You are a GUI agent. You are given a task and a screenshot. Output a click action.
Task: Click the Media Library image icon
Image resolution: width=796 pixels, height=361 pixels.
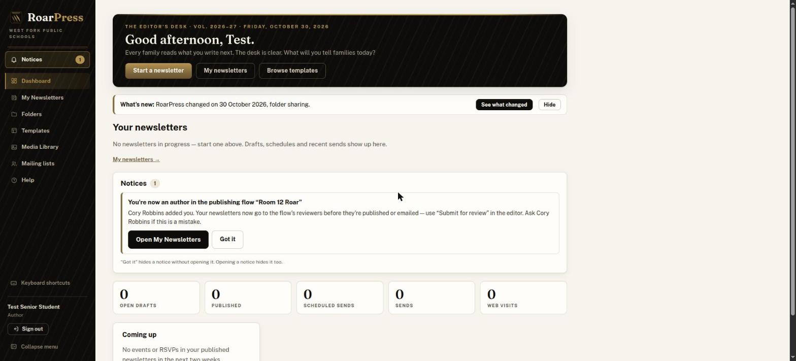coord(14,147)
